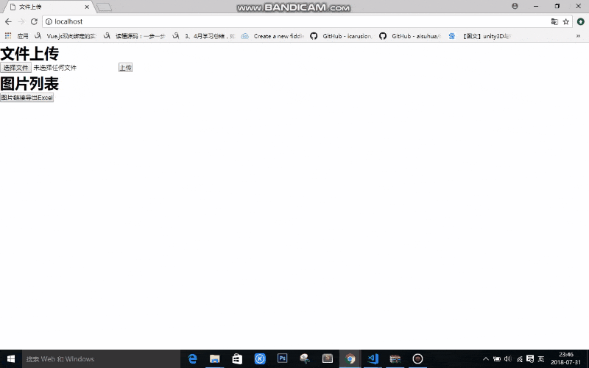Viewport: 589px width, 368px height.
Task: Expand the bookmarks overflow chevron
Action: (x=578, y=36)
